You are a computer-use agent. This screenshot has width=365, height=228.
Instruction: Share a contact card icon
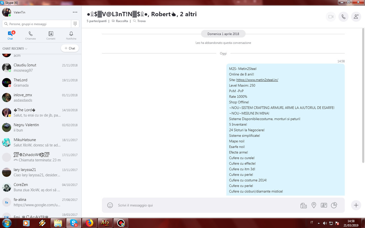(x=324, y=205)
